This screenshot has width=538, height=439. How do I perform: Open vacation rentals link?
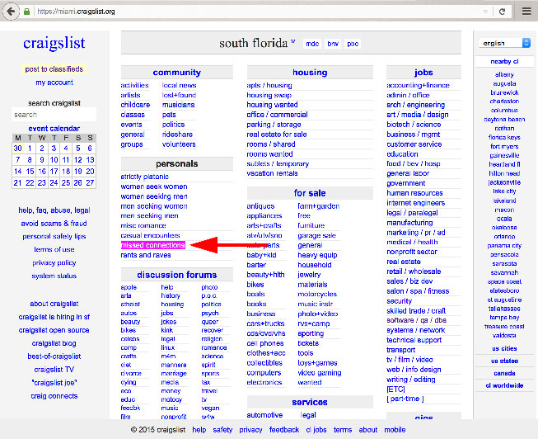click(272, 173)
